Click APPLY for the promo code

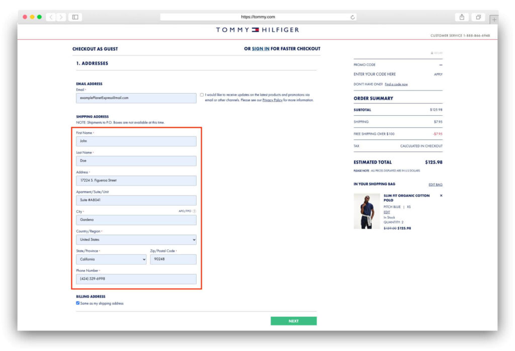click(438, 74)
